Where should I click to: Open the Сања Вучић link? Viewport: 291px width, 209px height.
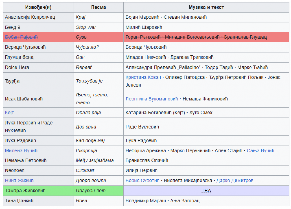[260, 150]
